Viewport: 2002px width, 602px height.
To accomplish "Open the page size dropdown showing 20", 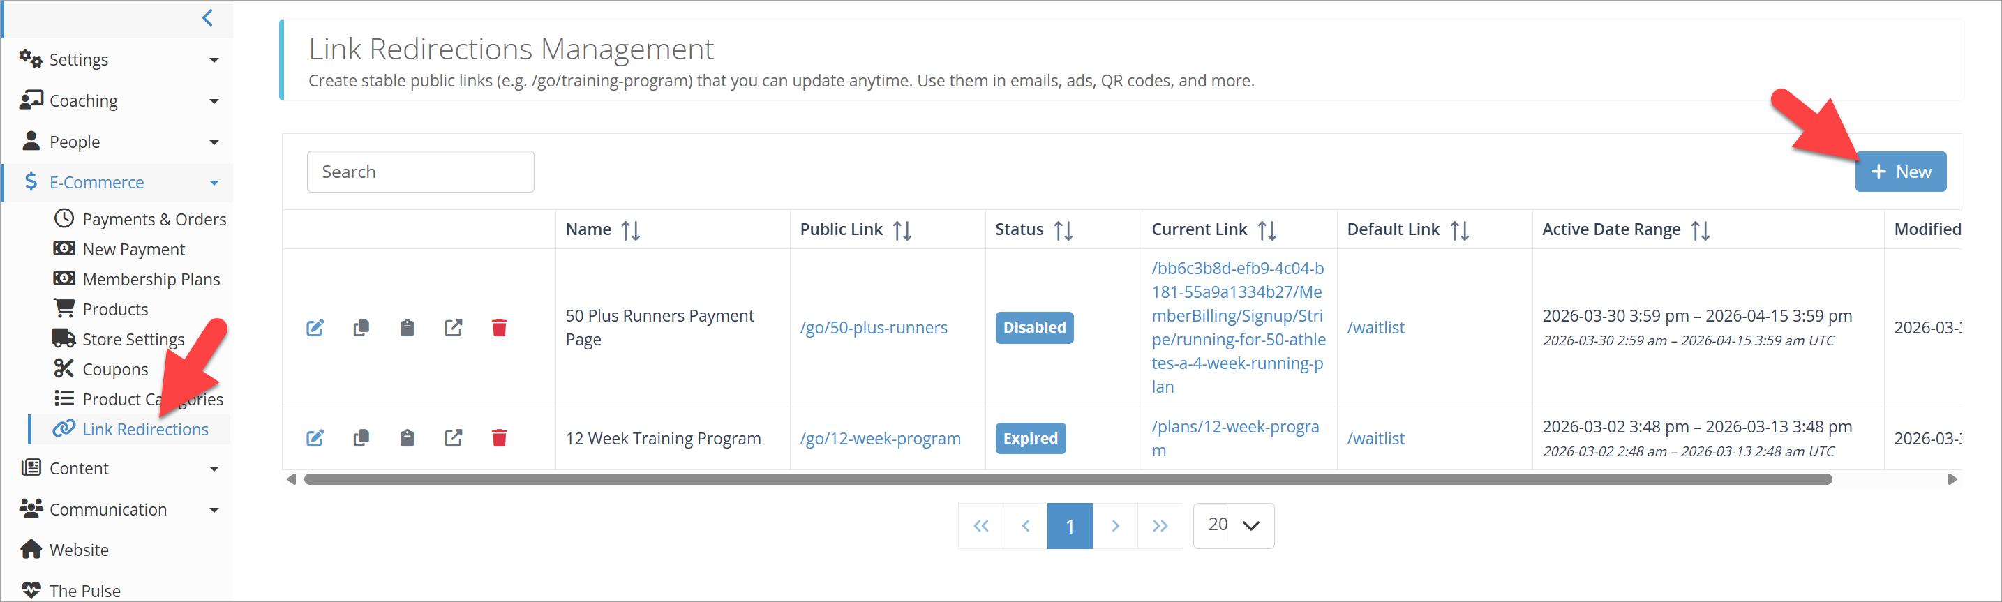I will 1232,526.
